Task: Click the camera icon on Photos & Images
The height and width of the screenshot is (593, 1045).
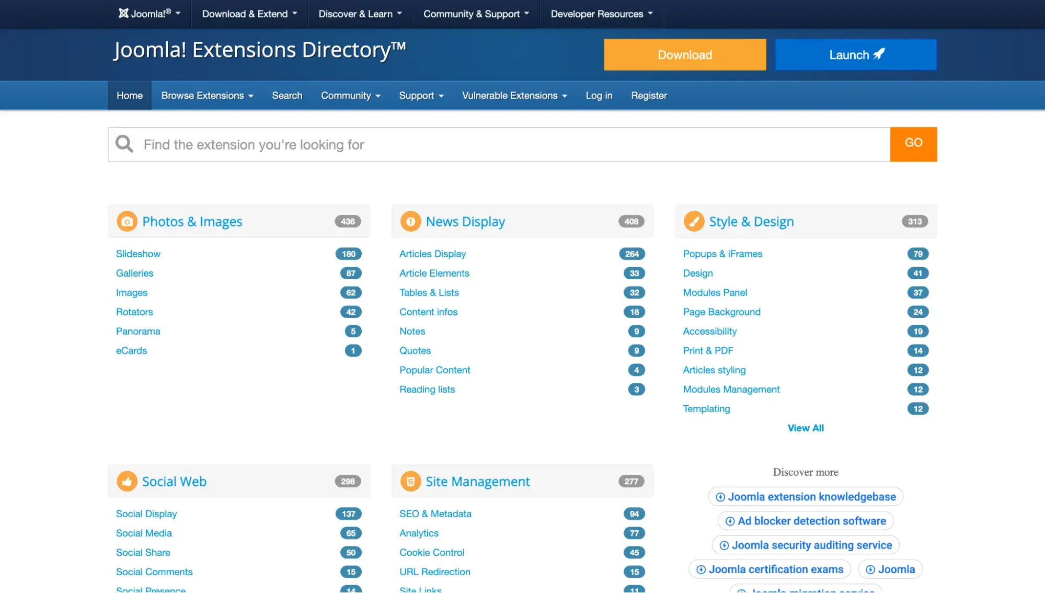Action: [x=127, y=221]
